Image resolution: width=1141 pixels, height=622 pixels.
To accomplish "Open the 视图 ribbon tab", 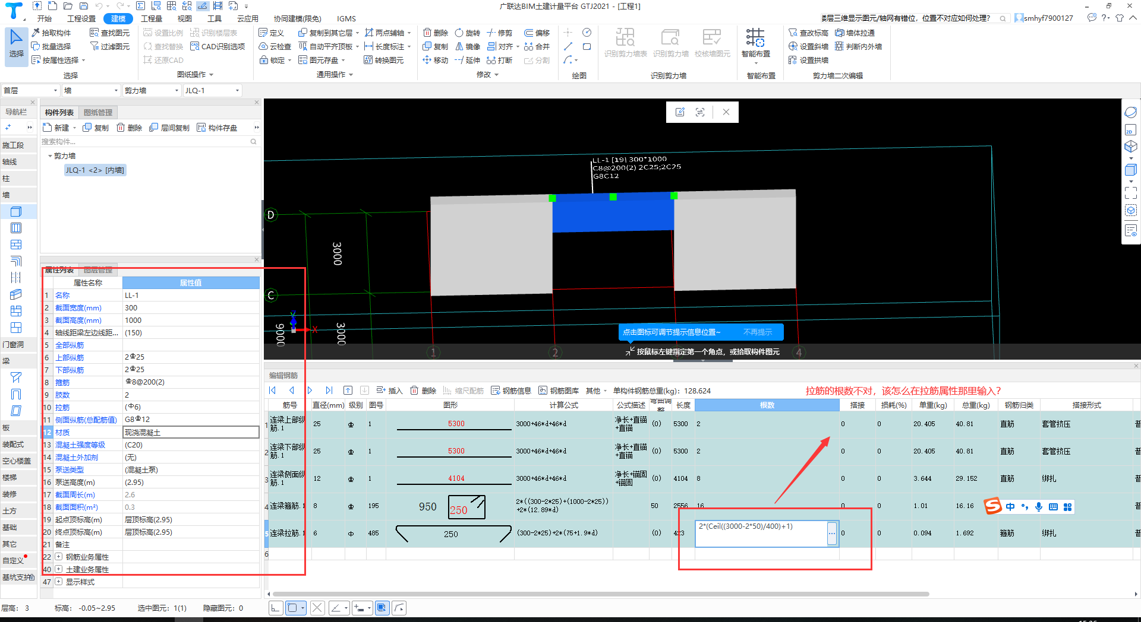I will click(x=185, y=18).
